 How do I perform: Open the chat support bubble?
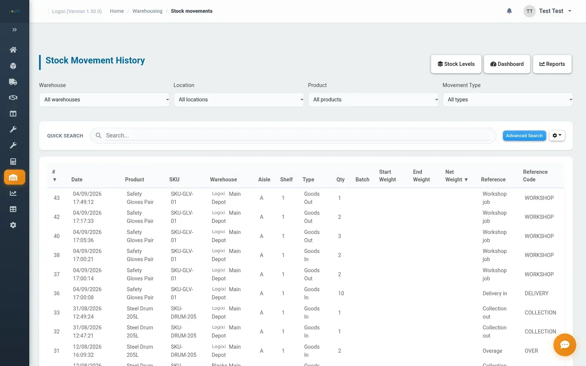[x=564, y=345]
